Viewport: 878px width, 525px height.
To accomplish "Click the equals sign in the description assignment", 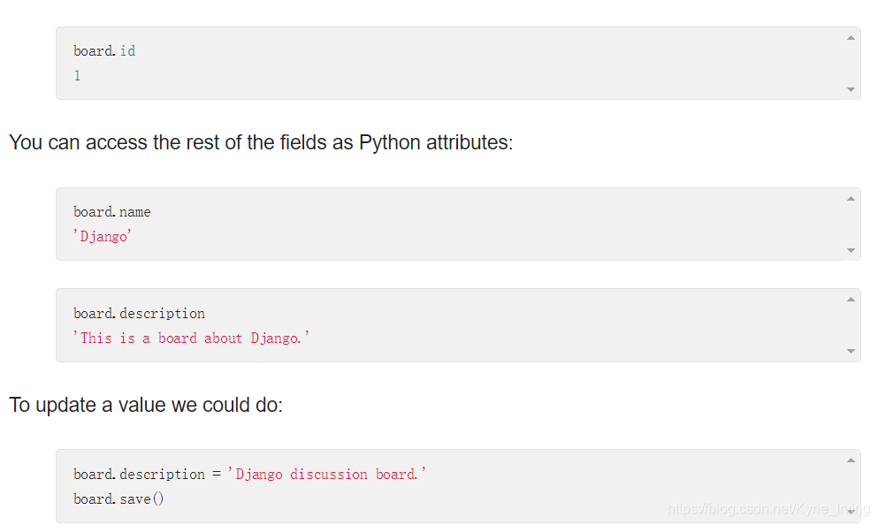I will click(216, 475).
